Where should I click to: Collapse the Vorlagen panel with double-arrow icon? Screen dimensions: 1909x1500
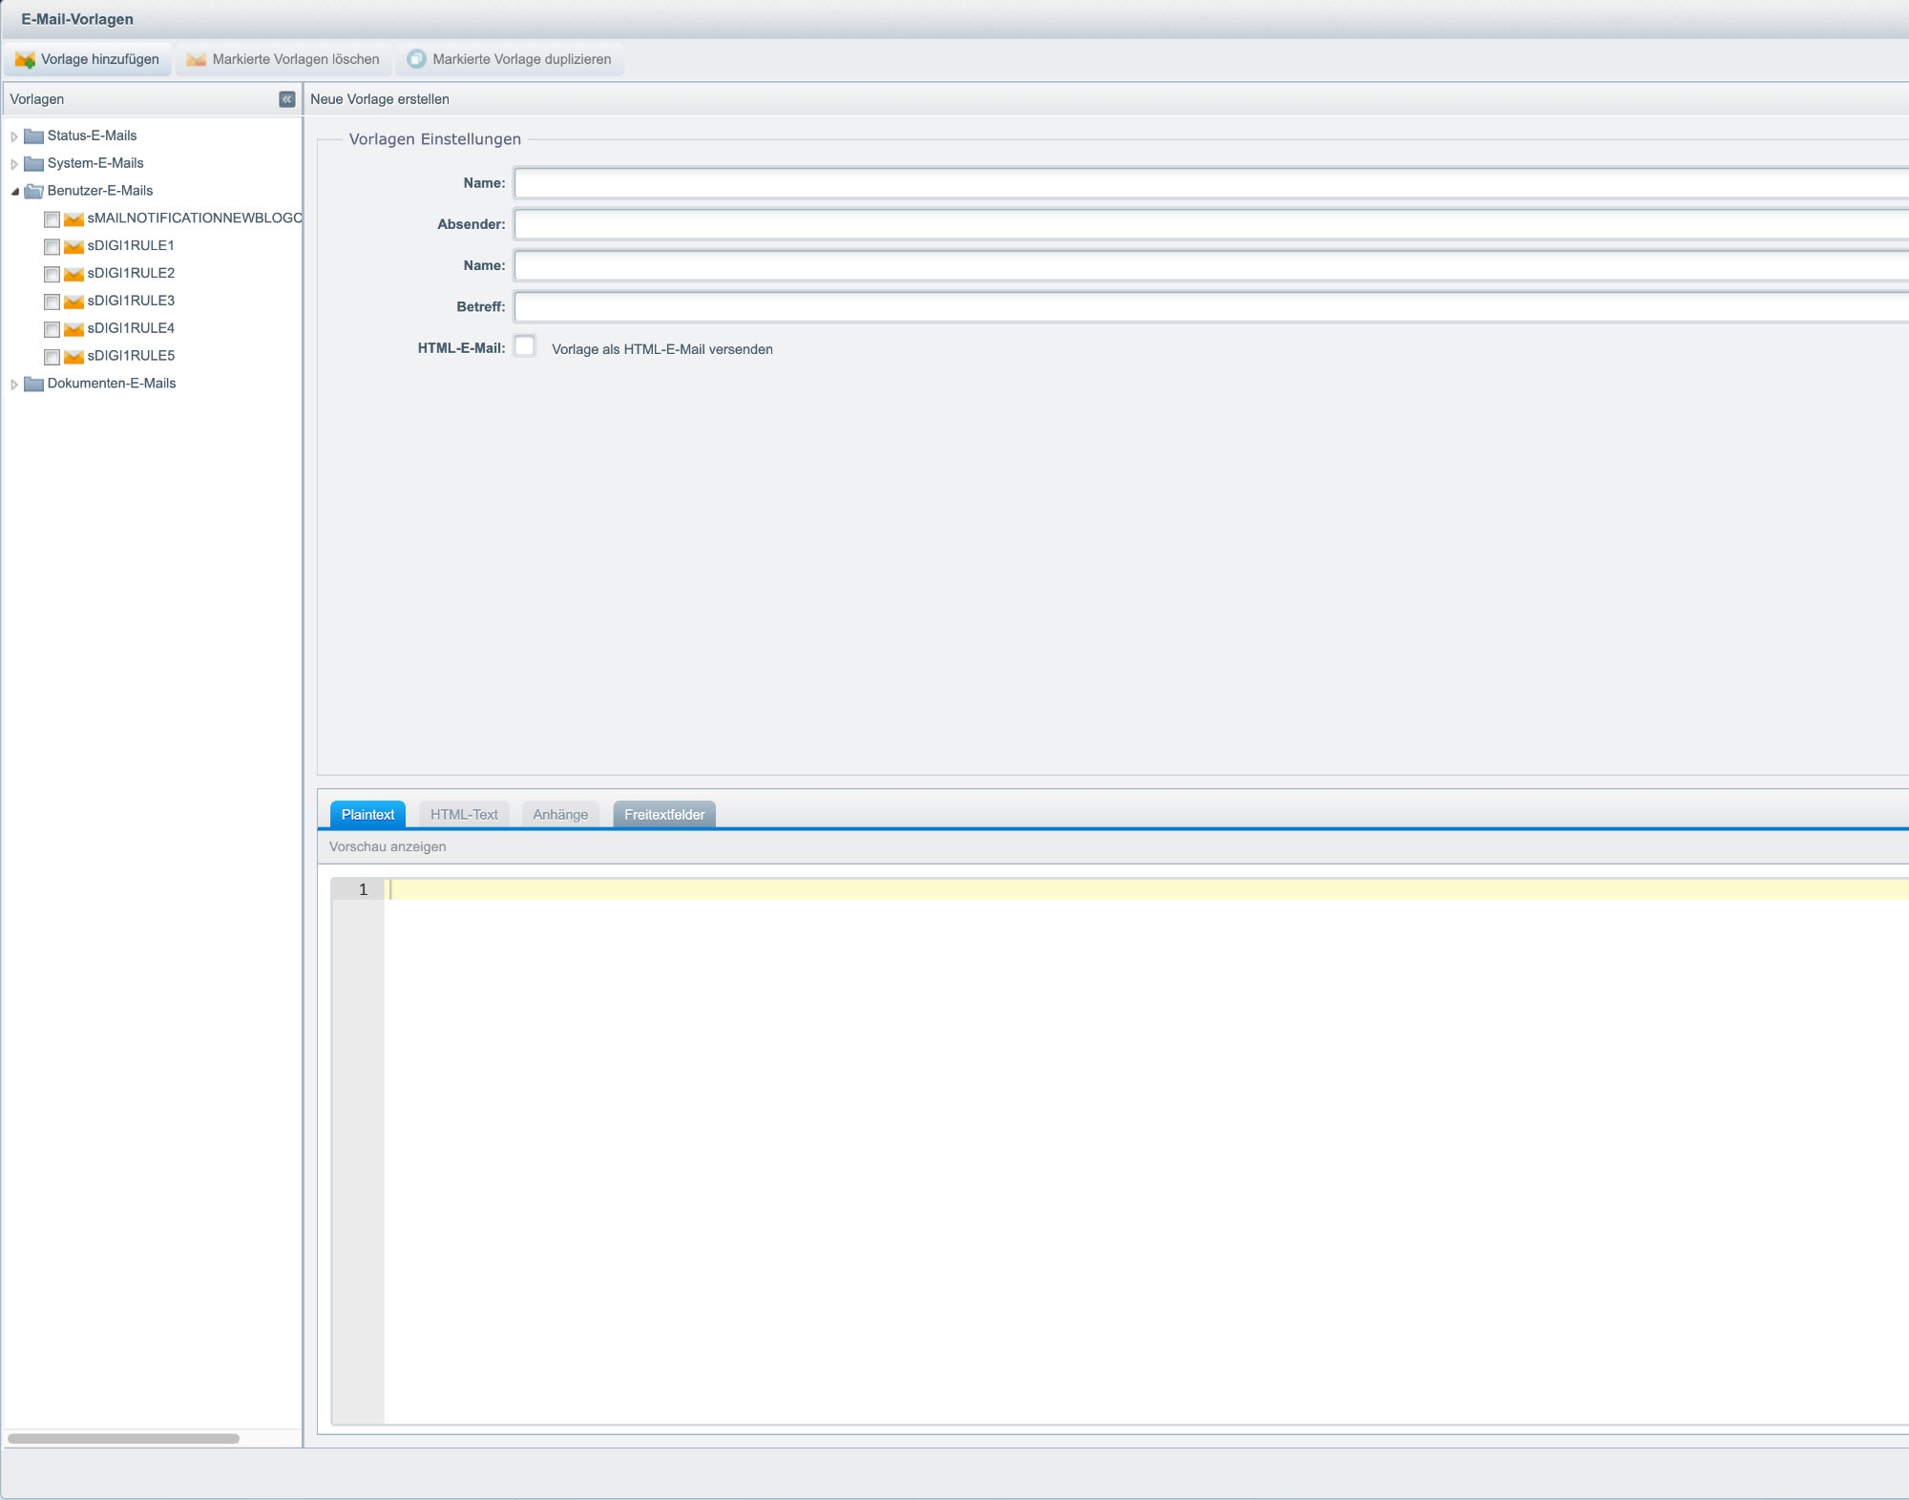pyautogui.click(x=286, y=99)
